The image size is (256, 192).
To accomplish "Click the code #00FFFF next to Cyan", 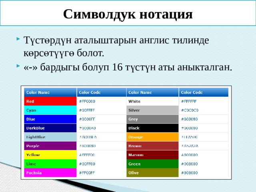I will click(87, 110).
